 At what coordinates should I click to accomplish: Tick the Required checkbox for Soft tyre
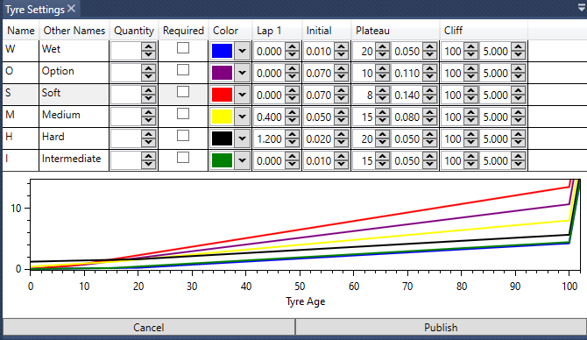183,92
